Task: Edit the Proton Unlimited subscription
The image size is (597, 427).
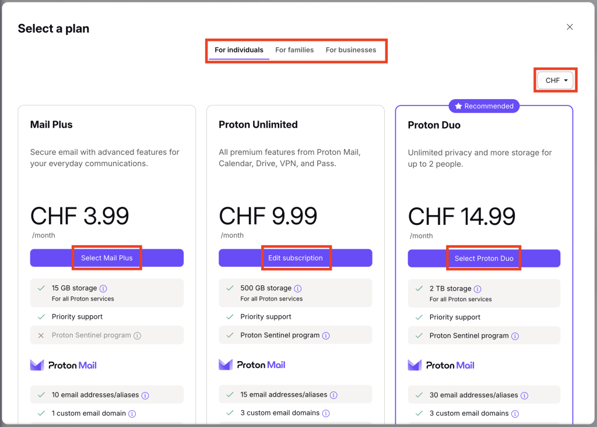Action: pyautogui.click(x=296, y=257)
